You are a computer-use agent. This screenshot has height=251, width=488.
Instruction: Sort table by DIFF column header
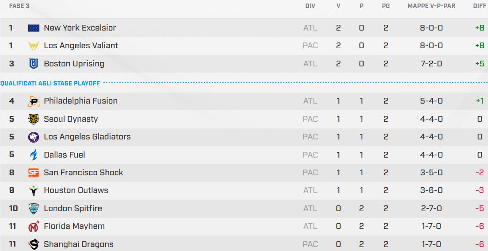pyautogui.click(x=479, y=6)
